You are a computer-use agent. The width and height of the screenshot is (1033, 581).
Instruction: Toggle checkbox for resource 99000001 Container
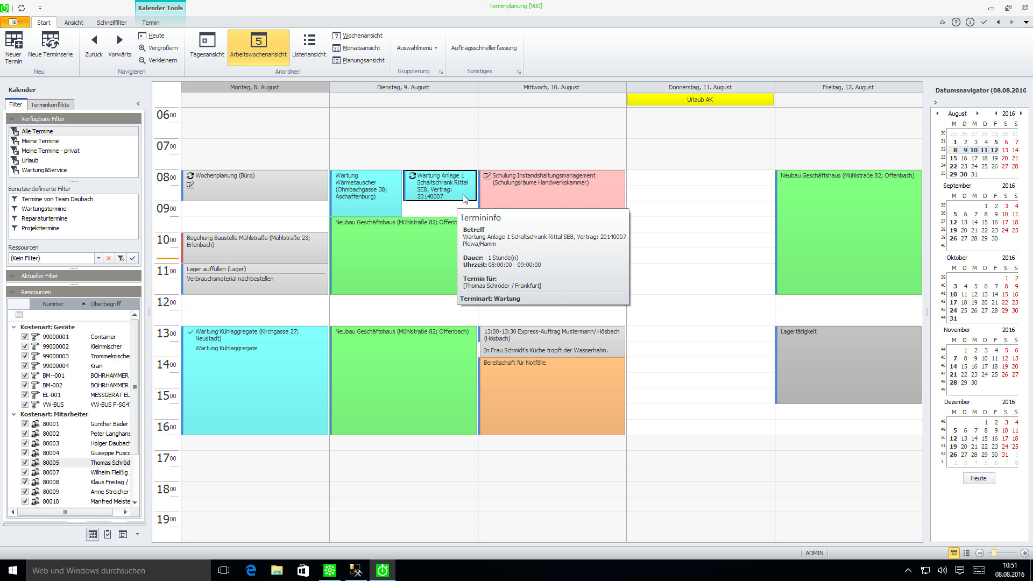25,337
